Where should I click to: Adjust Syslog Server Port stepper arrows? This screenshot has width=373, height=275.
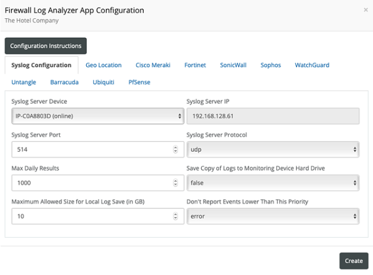[x=175, y=149]
